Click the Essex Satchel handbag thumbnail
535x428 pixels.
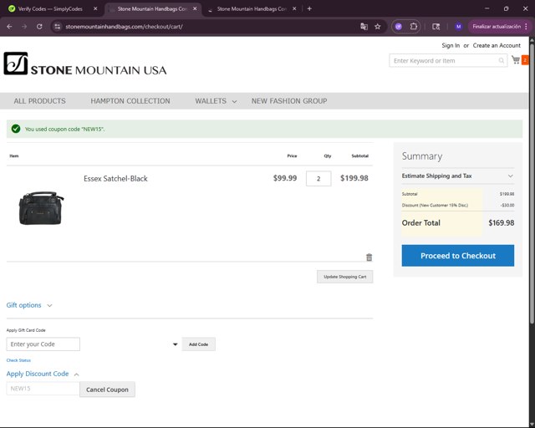coord(41,208)
